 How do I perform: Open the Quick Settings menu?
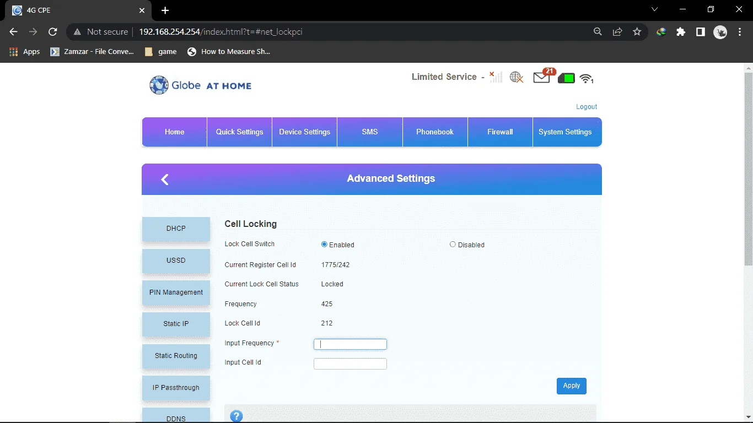coord(239,132)
